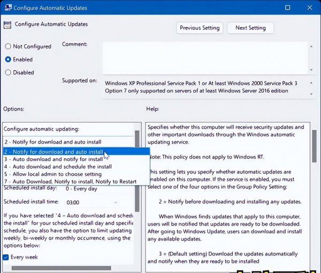321x273 pixels.
Task: Maximize the Configure Automatic Updates window
Action: [288, 8]
